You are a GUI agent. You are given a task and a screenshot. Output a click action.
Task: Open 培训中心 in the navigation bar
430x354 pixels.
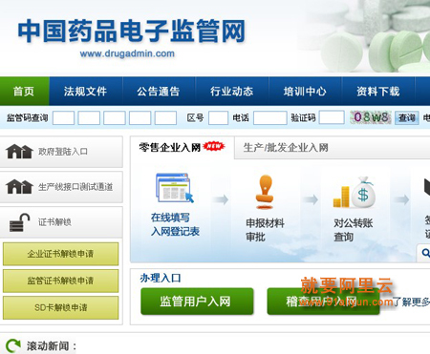(305, 92)
